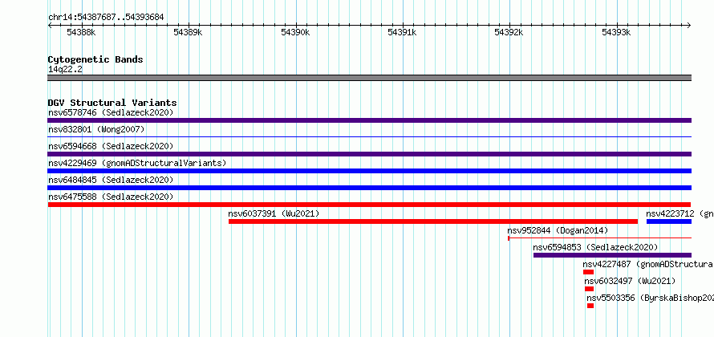Click the 54390k ruler tick label
Screen dimensions: 714x337
click(x=295, y=32)
